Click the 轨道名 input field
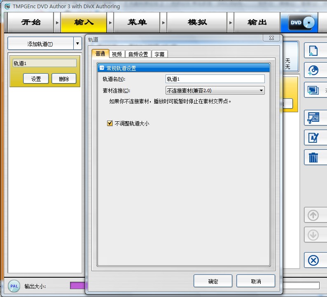This screenshot has height=297, width=327. click(x=215, y=79)
